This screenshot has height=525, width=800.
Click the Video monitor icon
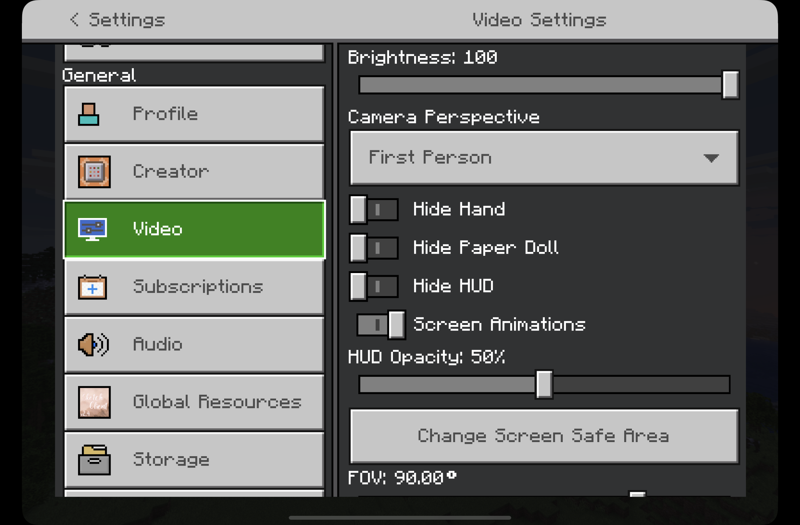(x=92, y=229)
